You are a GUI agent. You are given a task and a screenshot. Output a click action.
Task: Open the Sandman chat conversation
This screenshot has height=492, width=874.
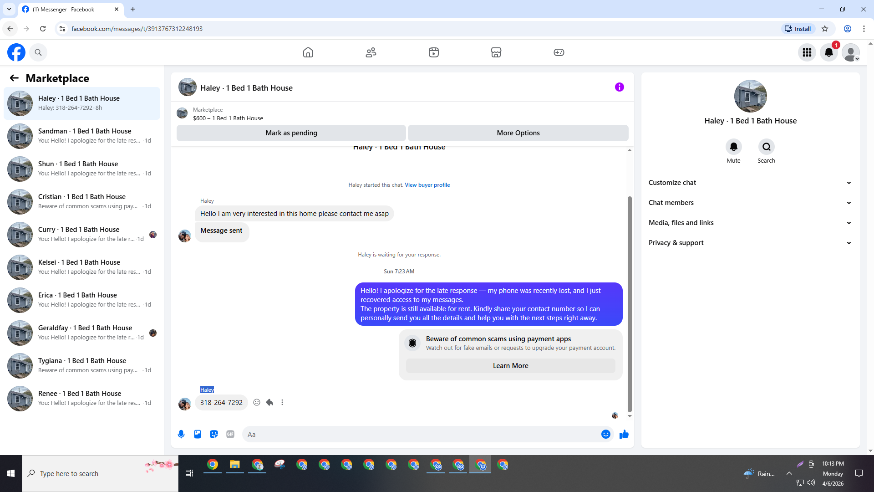coord(82,136)
